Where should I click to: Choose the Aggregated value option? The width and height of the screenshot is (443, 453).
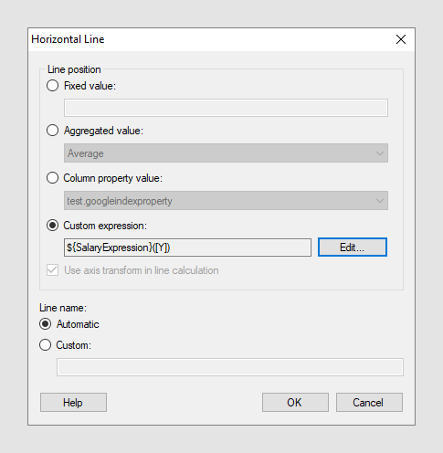coord(52,131)
